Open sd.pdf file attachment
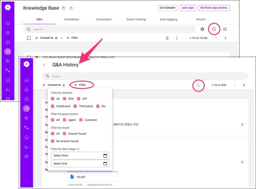Viewport: 256px width, 189px height. [93, 177]
